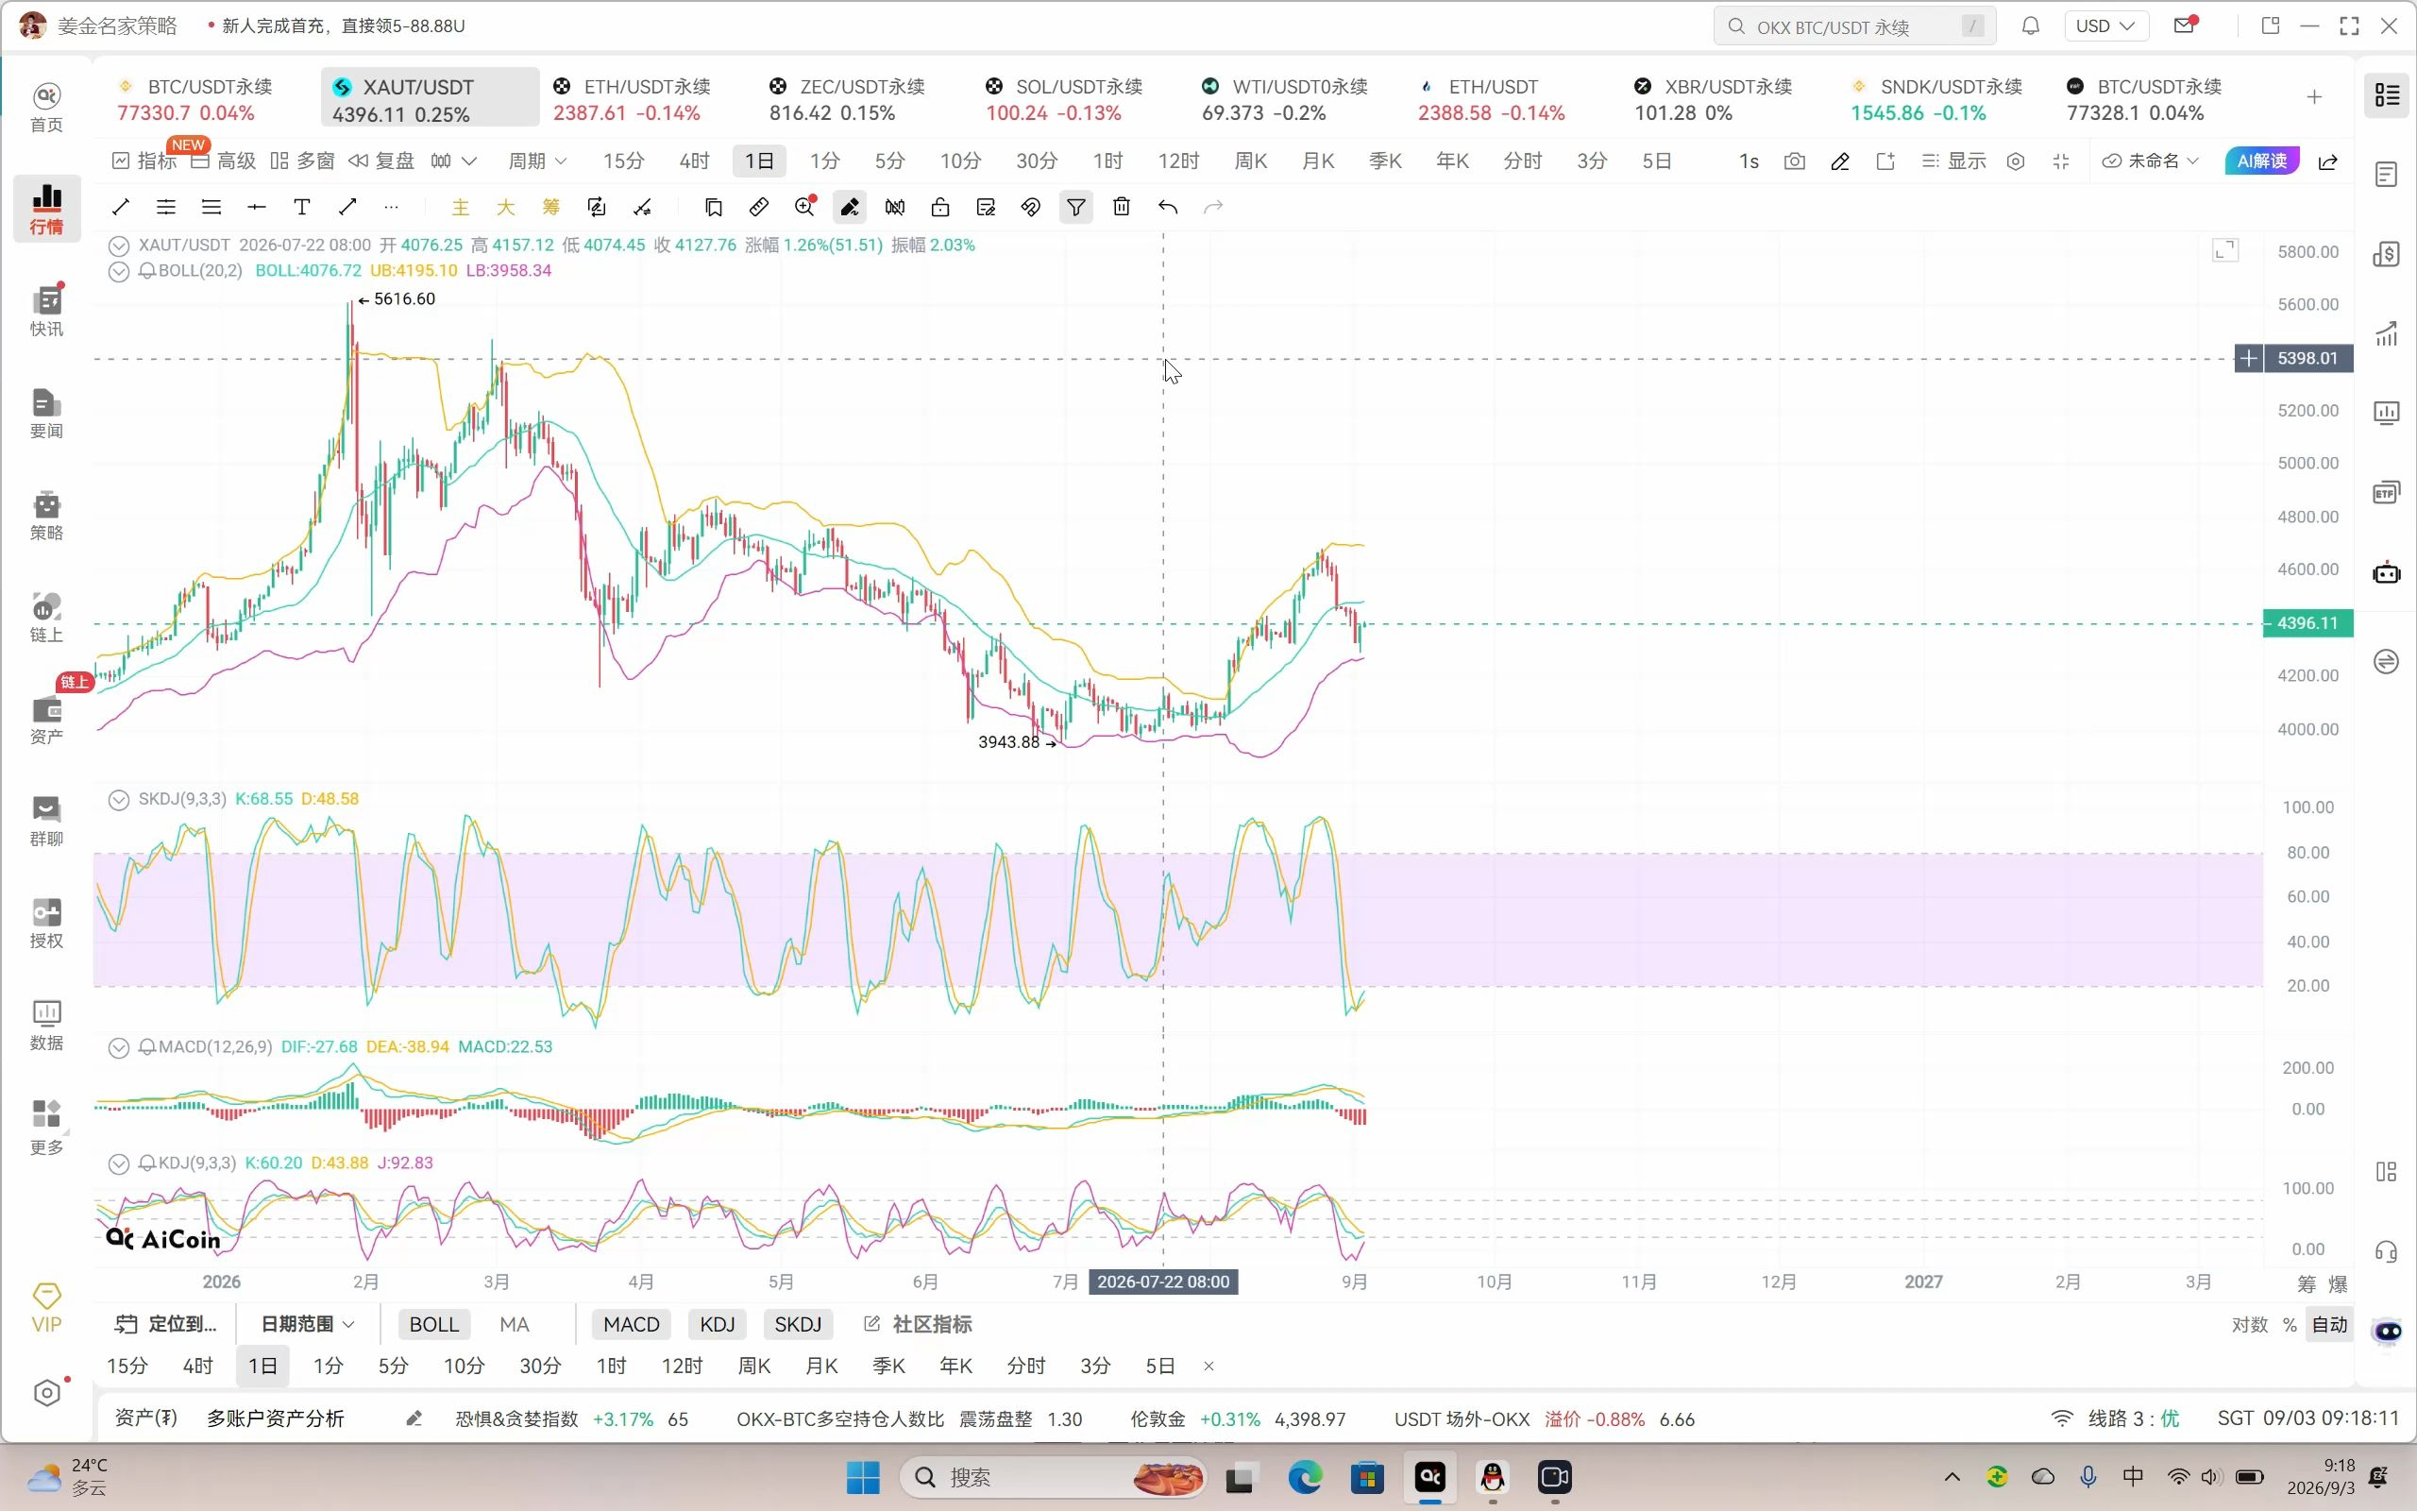Toggle the SKDJ indicator button
Viewport: 2417px width, 1511px height.
pos(798,1324)
